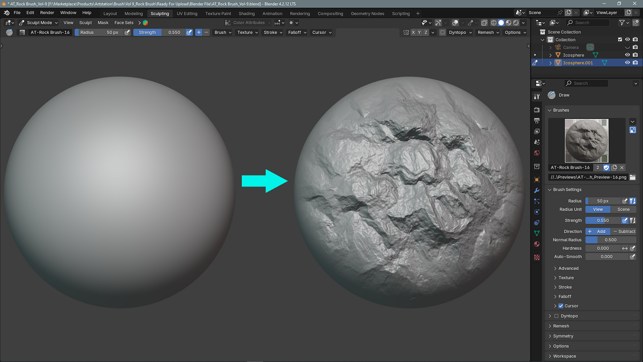
Task: Open the Render menu
Action: tap(47, 13)
